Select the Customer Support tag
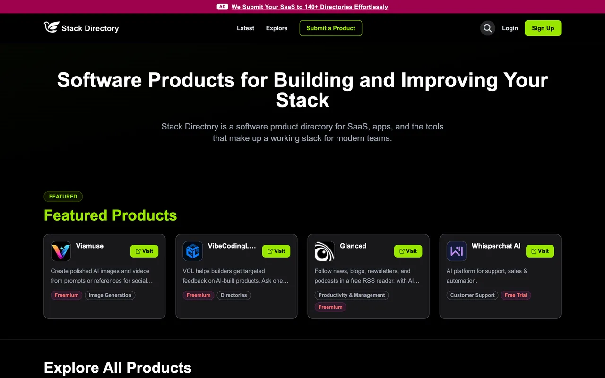 pos(473,295)
